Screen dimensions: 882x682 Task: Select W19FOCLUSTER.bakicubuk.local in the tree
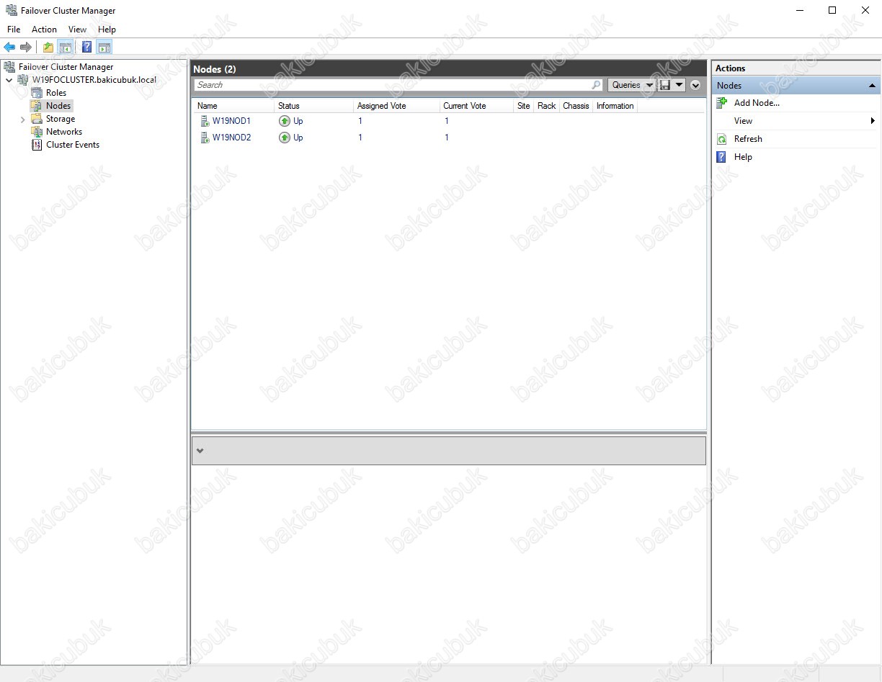pos(94,80)
